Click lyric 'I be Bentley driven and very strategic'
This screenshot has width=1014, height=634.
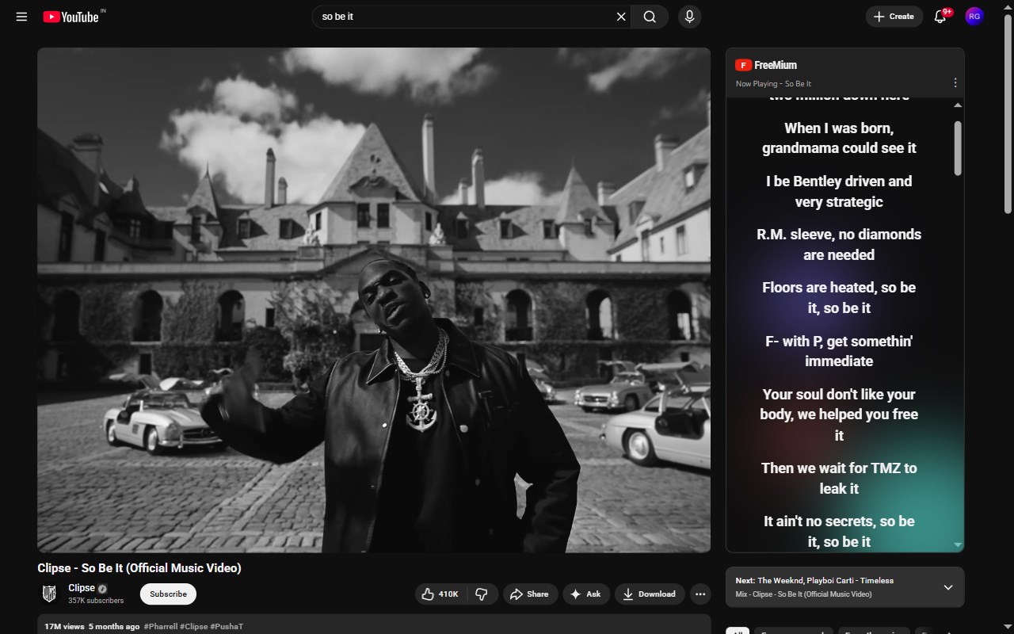pyautogui.click(x=839, y=191)
